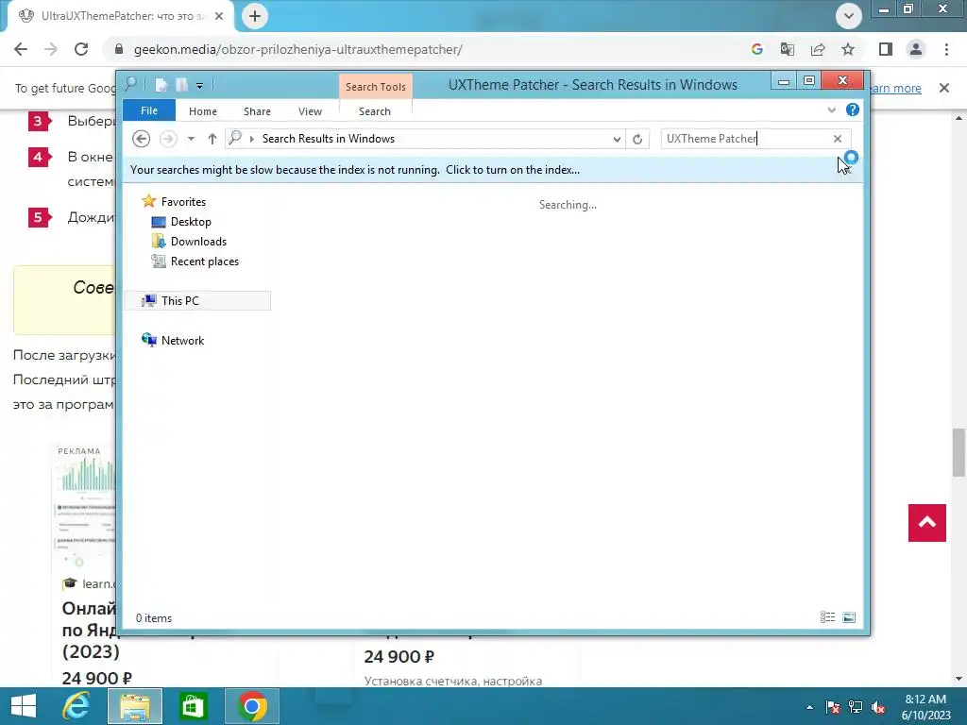Image resolution: width=967 pixels, height=725 pixels.
Task: Click red scroll-to-top arrow button
Action: (927, 523)
